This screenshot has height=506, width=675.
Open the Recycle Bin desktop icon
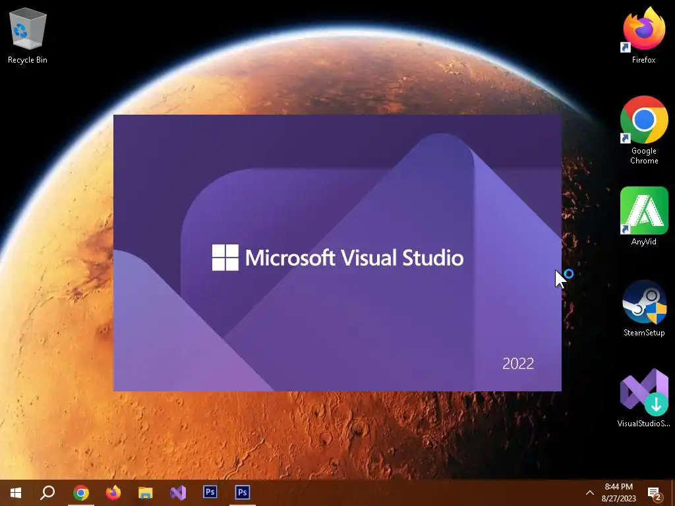[x=28, y=36]
